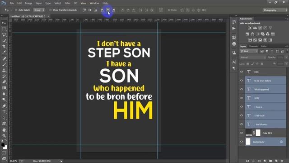Image resolution: width=289 pixels, height=163 pixels.
Task: Select the Eraser tool
Action: pyautogui.click(x=4, y=82)
